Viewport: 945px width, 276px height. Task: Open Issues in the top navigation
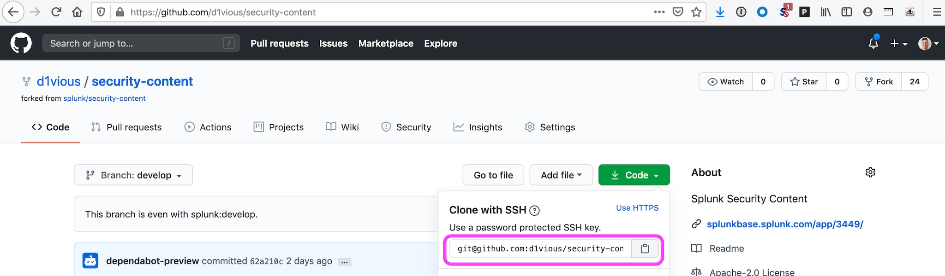[333, 43]
